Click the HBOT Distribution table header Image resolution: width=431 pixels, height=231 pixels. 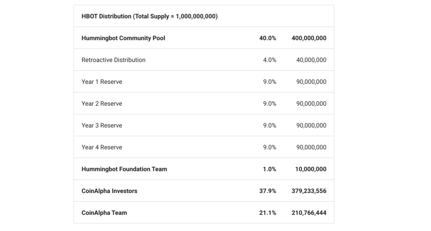click(150, 16)
